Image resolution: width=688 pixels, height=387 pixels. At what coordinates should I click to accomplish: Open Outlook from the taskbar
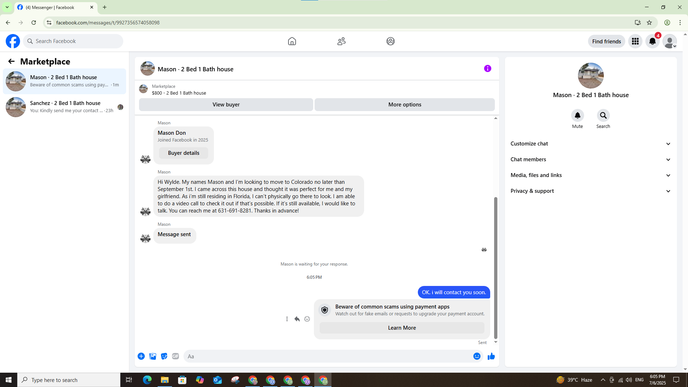[218, 380]
